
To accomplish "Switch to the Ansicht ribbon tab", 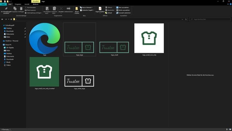I will click(27, 4).
